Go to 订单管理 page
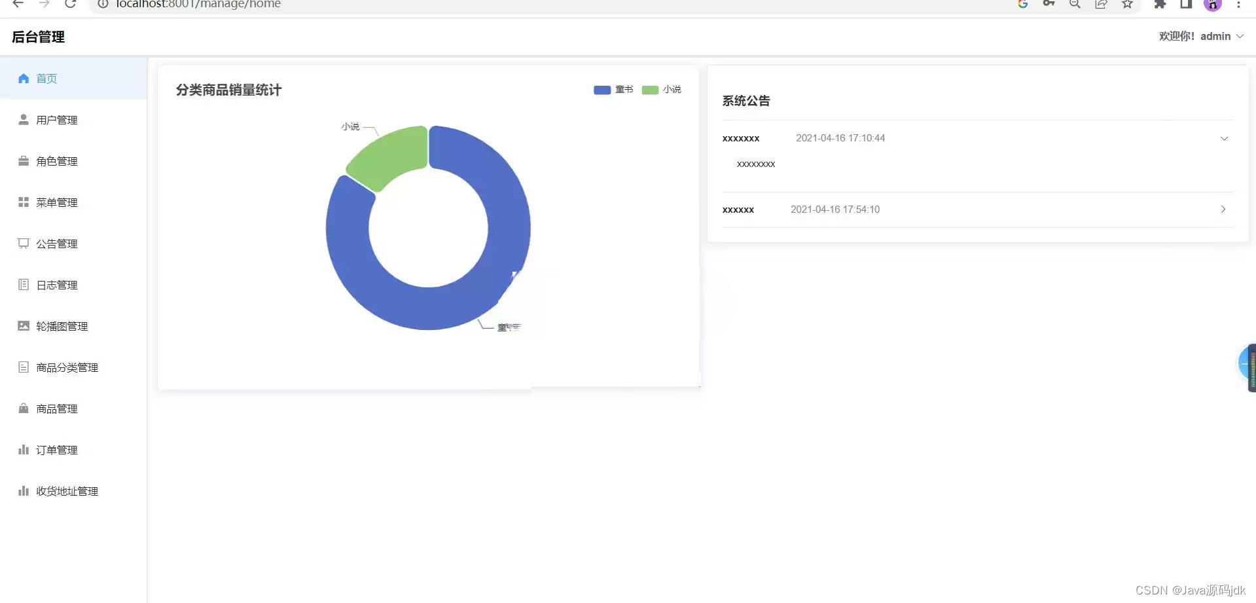This screenshot has width=1256, height=603. pos(73,450)
